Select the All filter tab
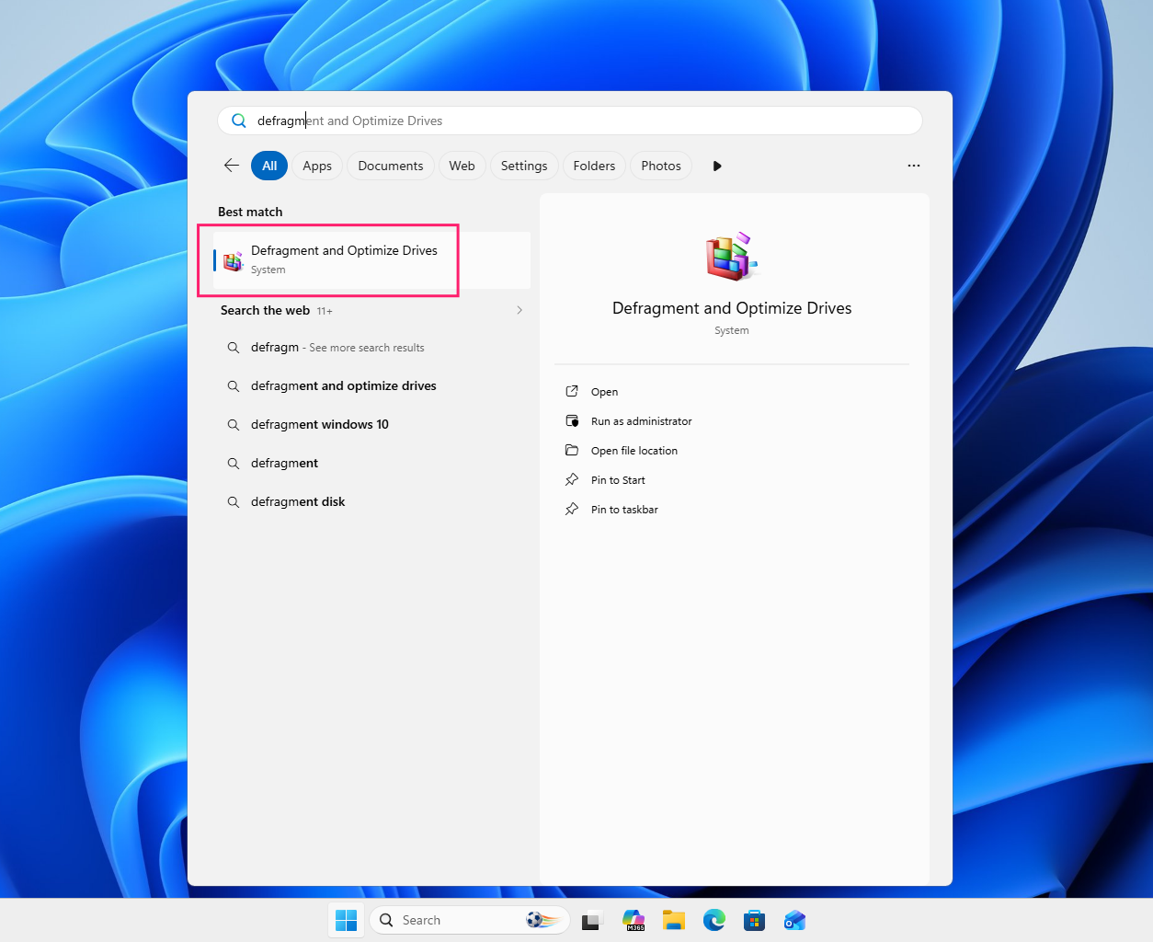This screenshot has height=942, width=1153. [x=269, y=166]
